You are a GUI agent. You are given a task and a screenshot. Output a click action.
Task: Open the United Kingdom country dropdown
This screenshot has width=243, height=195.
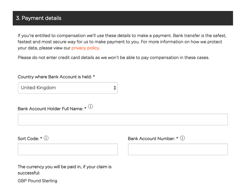(x=68, y=88)
